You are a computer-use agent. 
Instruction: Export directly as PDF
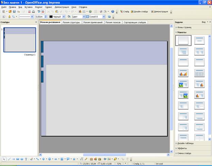pos(29,12)
